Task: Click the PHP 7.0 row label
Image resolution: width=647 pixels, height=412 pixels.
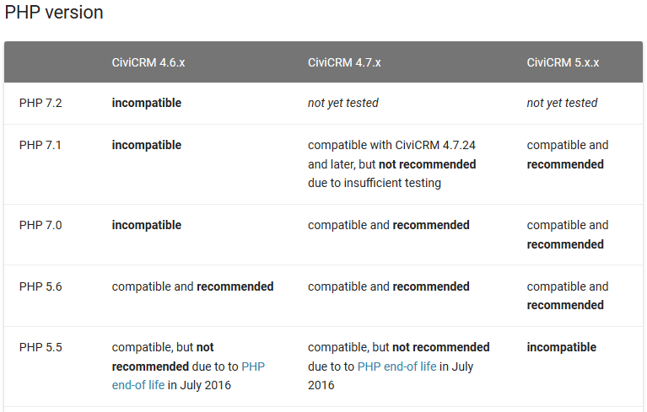Action: coord(40,225)
